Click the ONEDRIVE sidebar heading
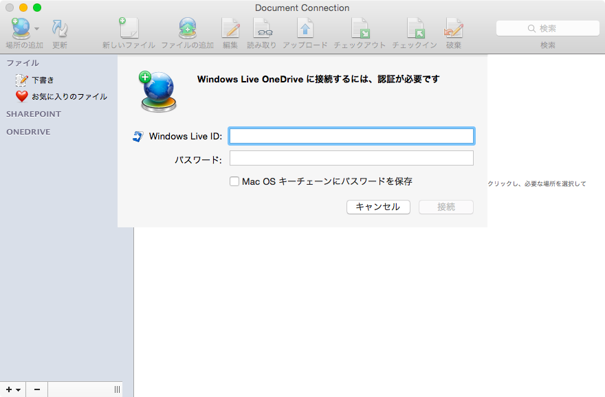 28,132
